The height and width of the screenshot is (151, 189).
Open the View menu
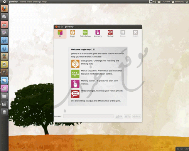tap(29, 2)
